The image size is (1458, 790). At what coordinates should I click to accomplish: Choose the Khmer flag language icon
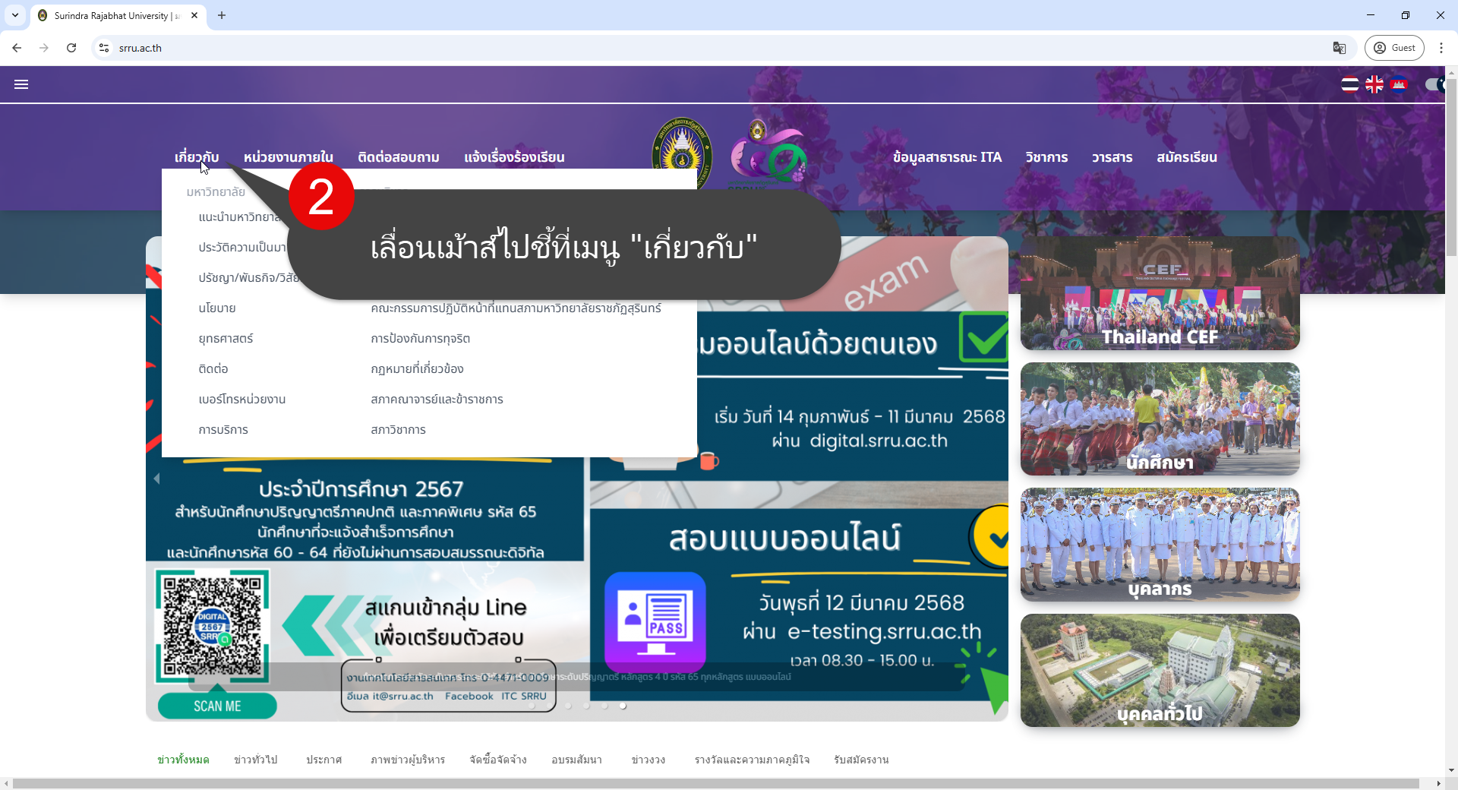click(x=1400, y=84)
